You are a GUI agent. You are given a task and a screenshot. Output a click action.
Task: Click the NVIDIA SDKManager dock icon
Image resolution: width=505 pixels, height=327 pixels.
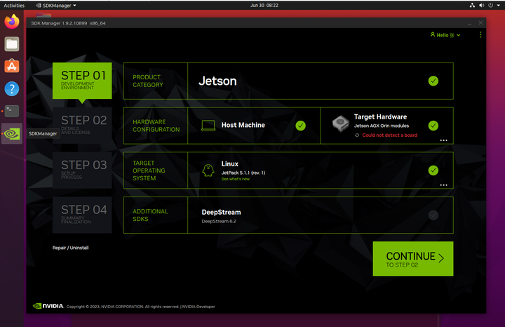12,134
